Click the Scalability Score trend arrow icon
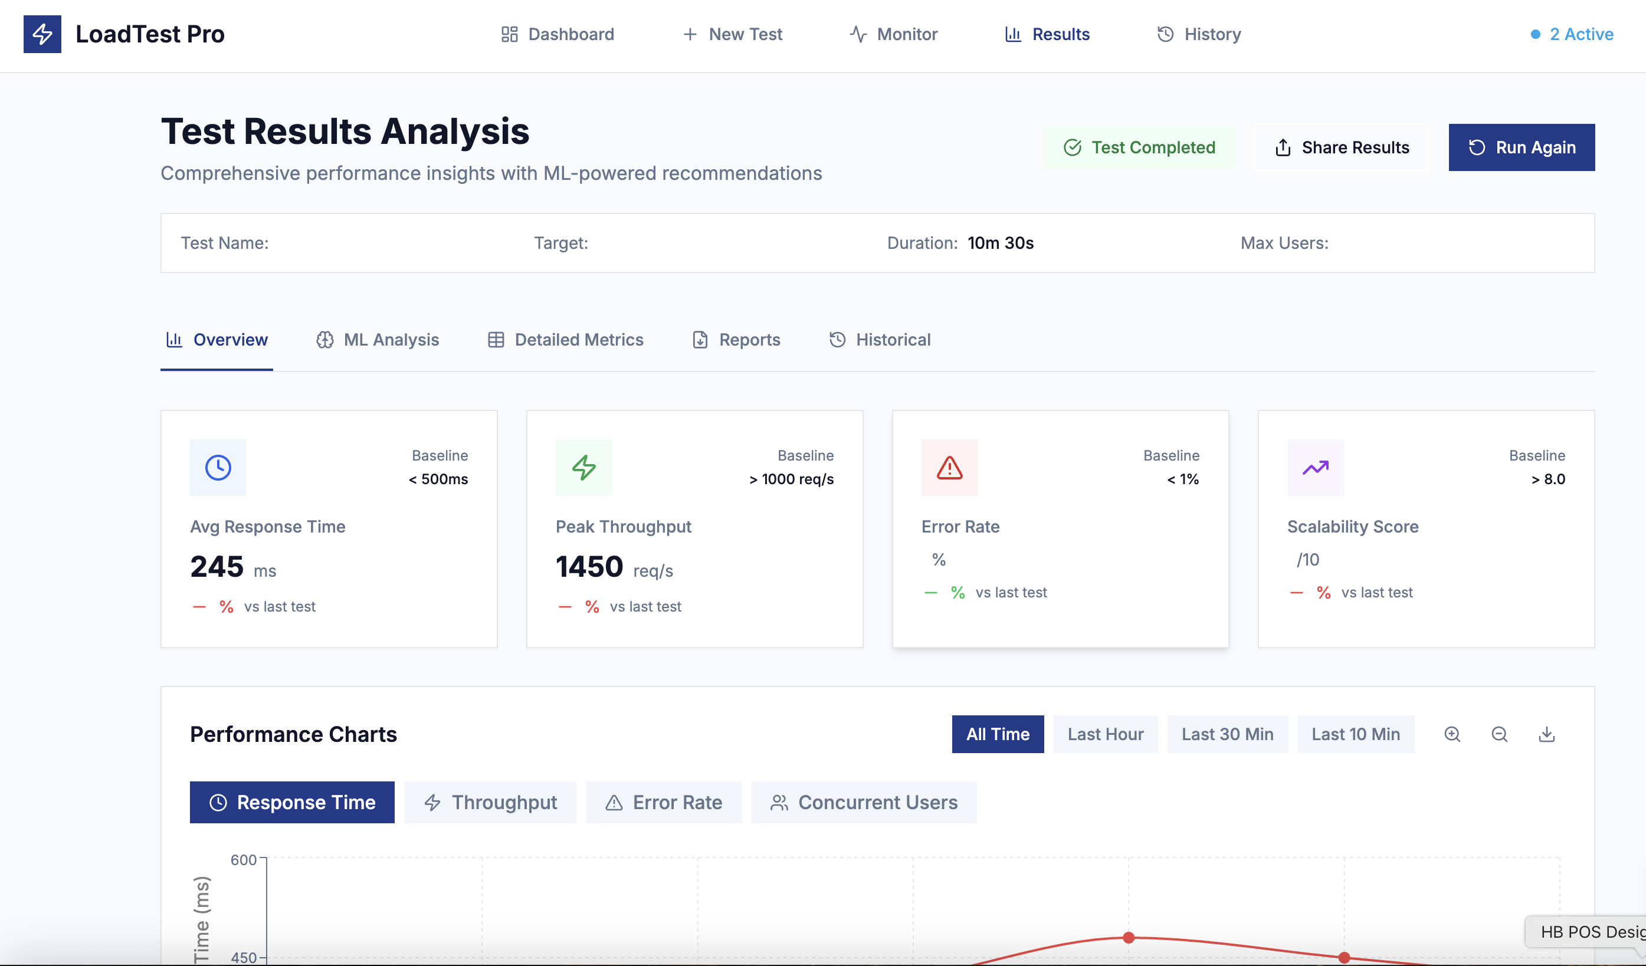 pyautogui.click(x=1315, y=468)
